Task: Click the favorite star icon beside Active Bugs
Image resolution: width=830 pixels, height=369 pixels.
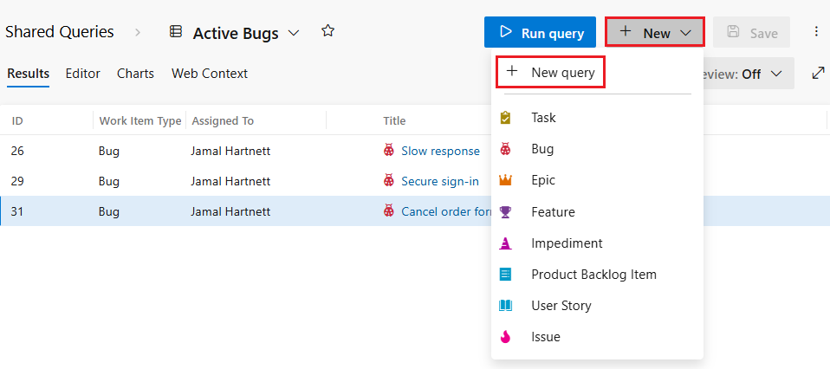Action: [x=327, y=31]
